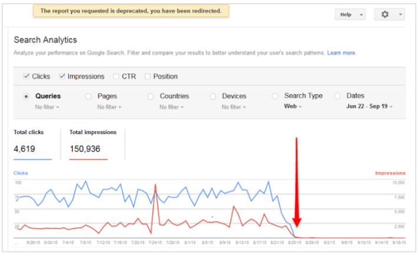Open the settings gear menu
Image resolution: width=418 pixels, height=253 pixels.
click(389, 15)
